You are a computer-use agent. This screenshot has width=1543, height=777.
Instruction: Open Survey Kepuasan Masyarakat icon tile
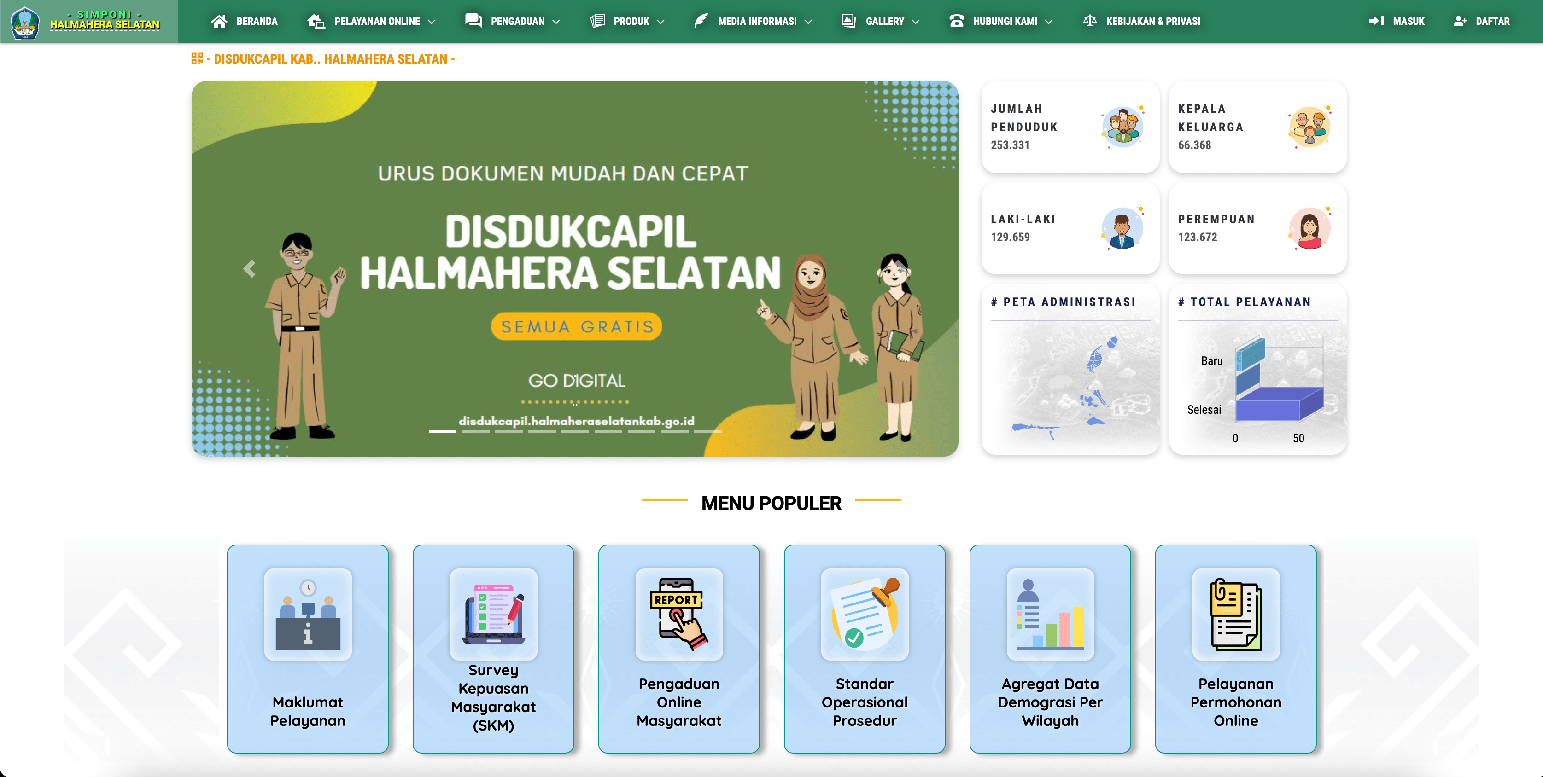[x=494, y=614]
